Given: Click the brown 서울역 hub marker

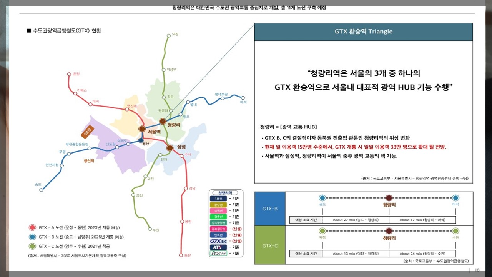Looking at the screenshot, I should [x=142, y=129].
